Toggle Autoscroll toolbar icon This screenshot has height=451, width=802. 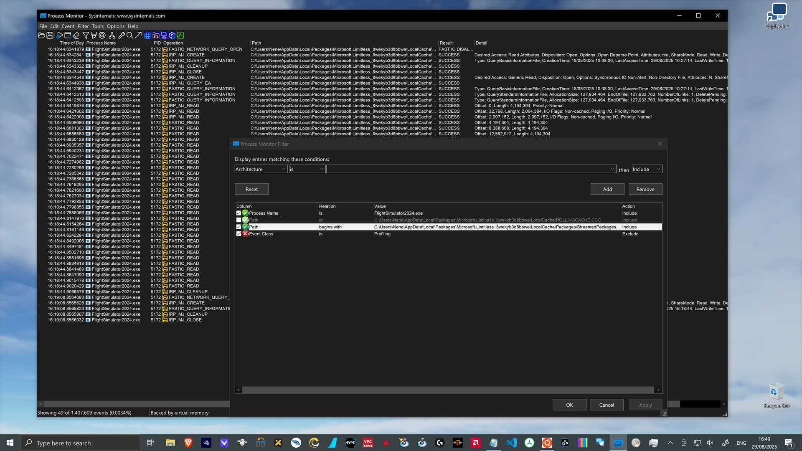pos(68,35)
